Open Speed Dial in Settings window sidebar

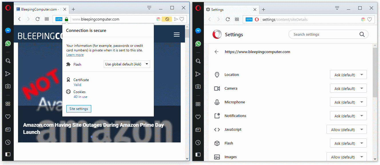[198, 104]
